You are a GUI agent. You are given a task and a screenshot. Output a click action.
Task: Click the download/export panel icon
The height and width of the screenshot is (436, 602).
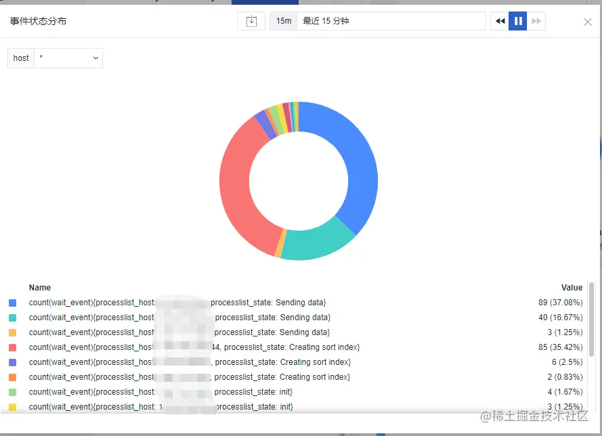[x=251, y=21]
